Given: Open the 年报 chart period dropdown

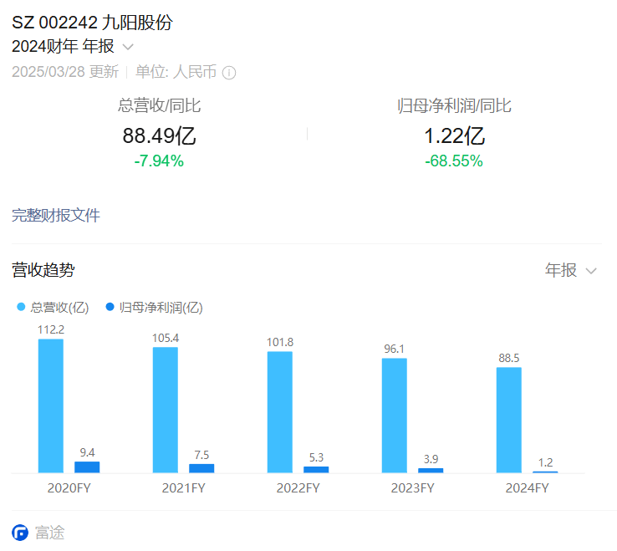Looking at the screenshot, I should click(570, 270).
